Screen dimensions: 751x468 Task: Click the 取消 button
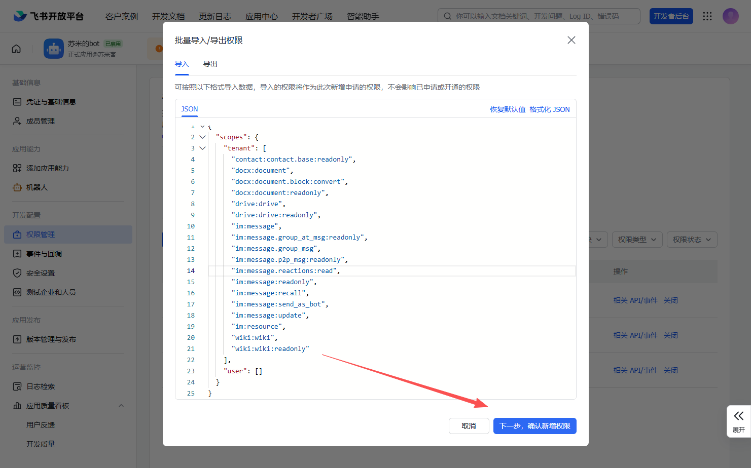[x=469, y=426]
